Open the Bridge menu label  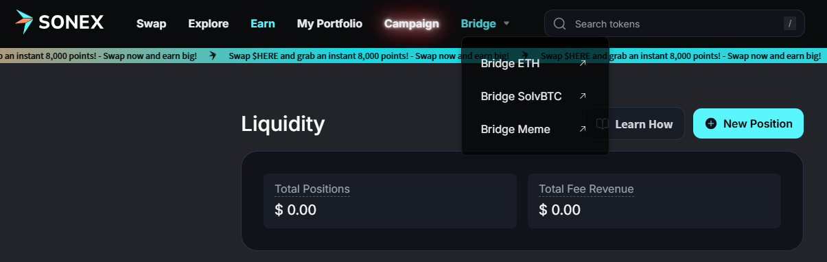pos(478,24)
